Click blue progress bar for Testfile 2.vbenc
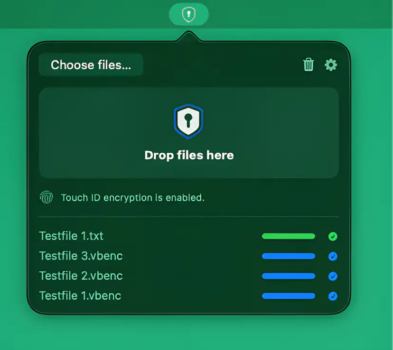 (289, 276)
